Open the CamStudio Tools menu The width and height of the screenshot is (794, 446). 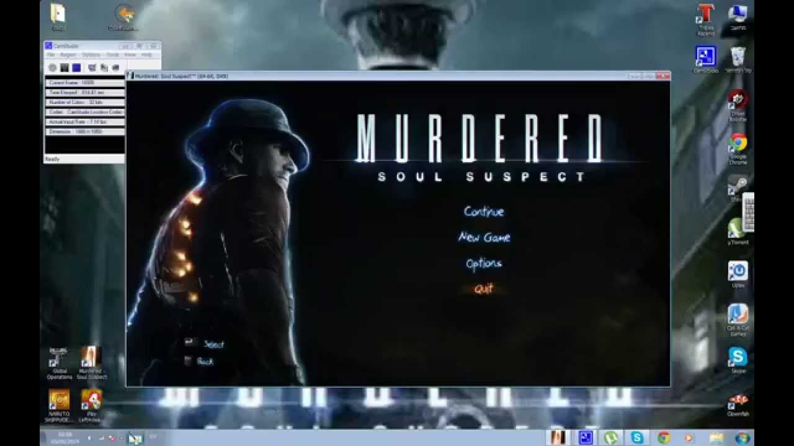pos(112,55)
